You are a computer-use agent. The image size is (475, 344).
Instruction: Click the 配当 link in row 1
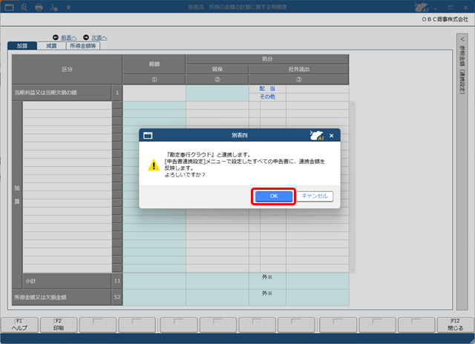click(x=267, y=89)
